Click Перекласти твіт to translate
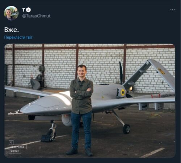The height and width of the screenshot is (163, 181). (18, 37)
